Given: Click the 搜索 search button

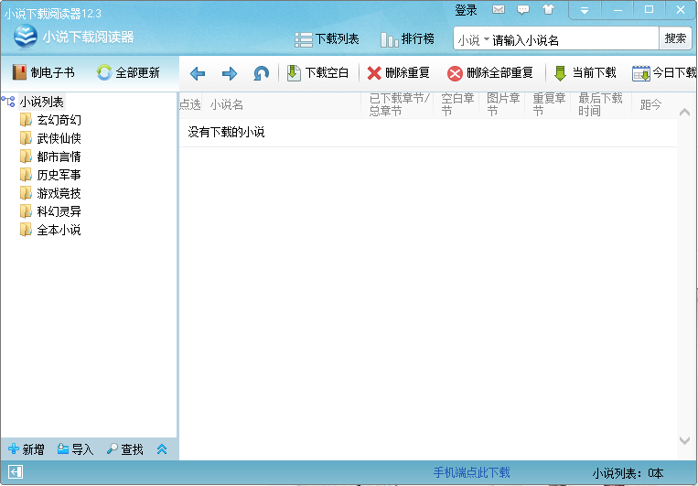Looking at the screenshot, I should [x=675, y=38].
